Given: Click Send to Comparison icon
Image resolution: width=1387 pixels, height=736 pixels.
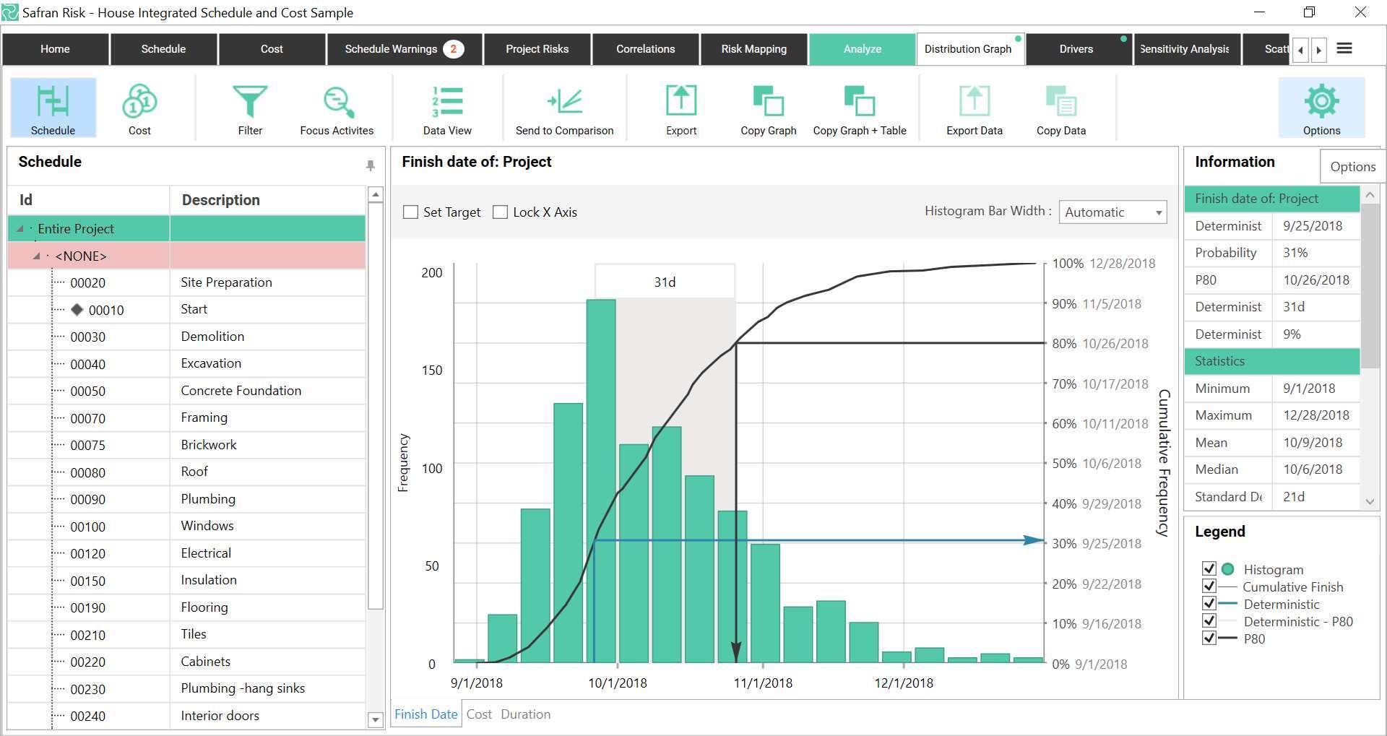Looking at the screenshot, I should (564, 107).
